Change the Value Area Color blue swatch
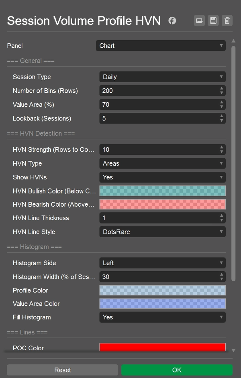This screenshot has height=378, width=241. (x=162, y=304)
